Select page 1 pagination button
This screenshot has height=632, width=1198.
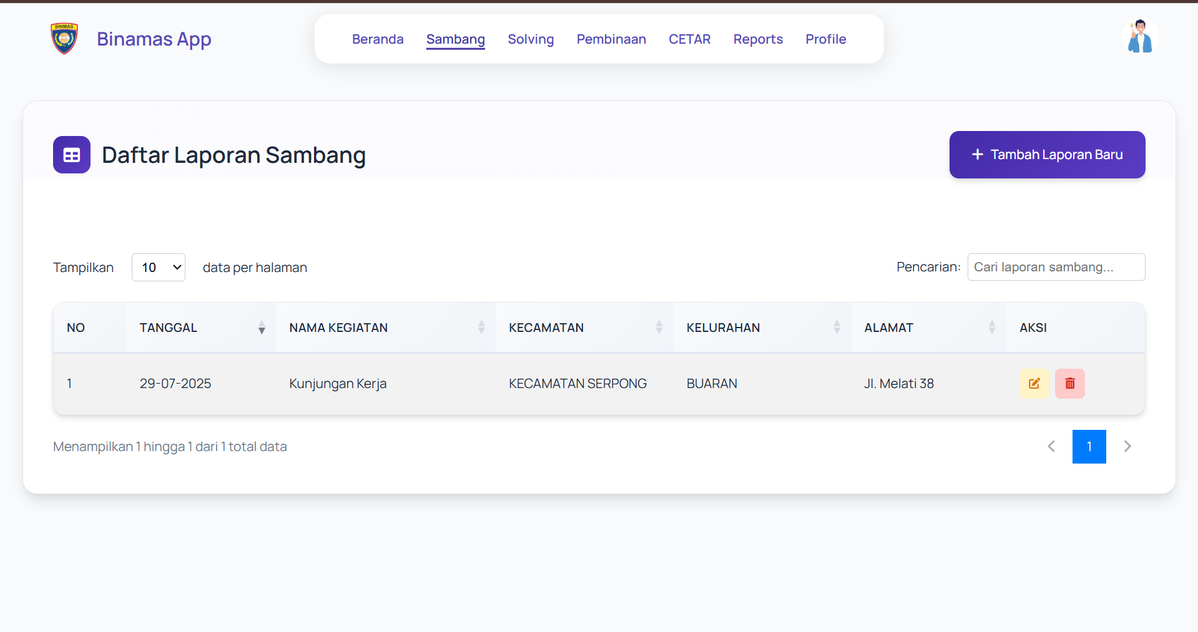click(1089, 447)
